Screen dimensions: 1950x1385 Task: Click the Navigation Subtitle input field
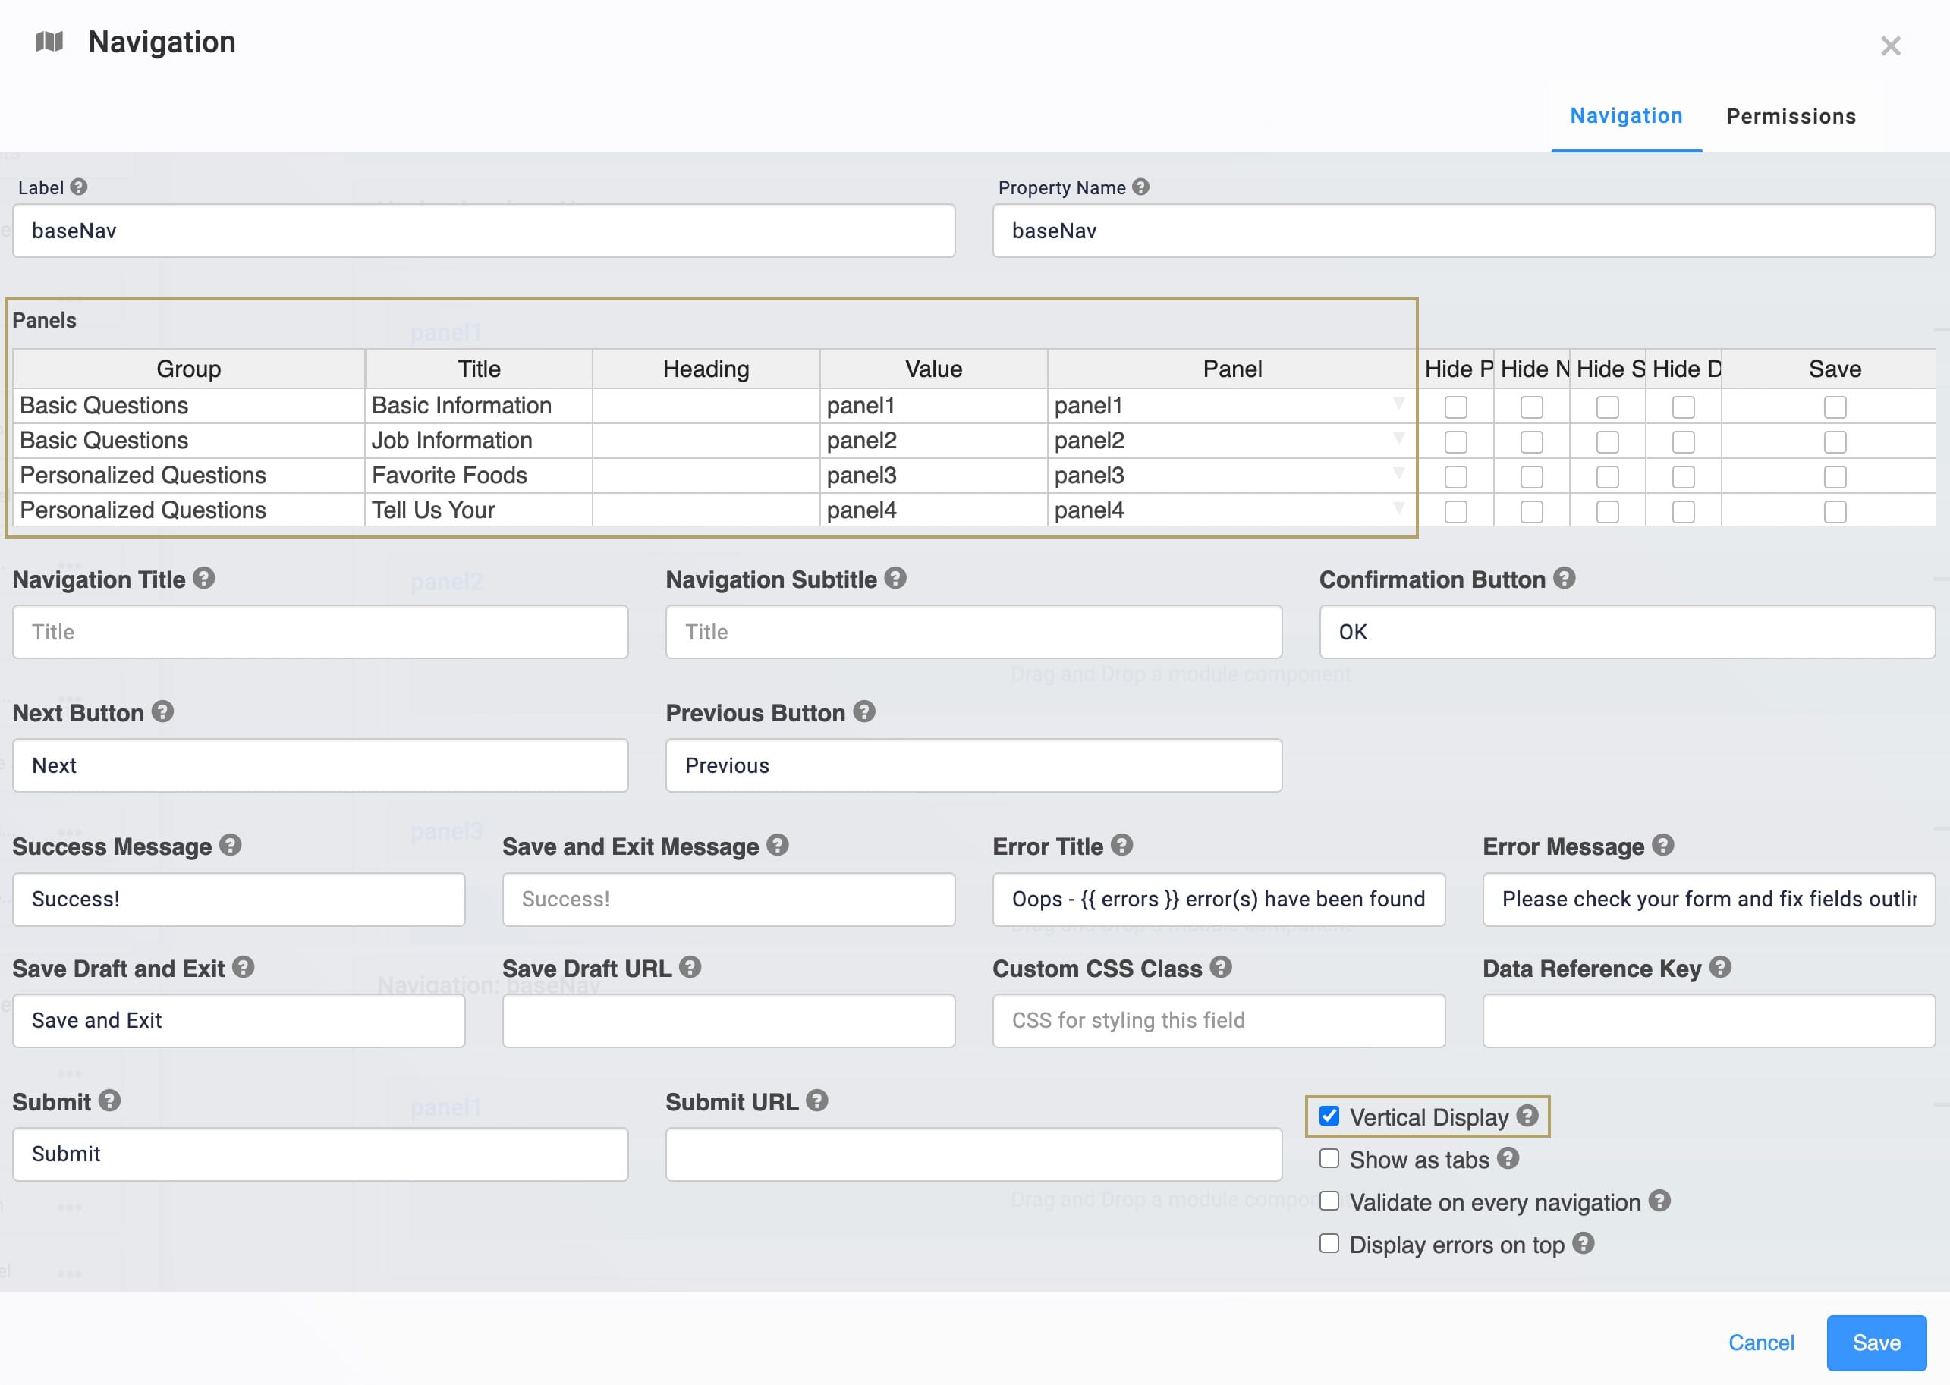click(973, 632)
